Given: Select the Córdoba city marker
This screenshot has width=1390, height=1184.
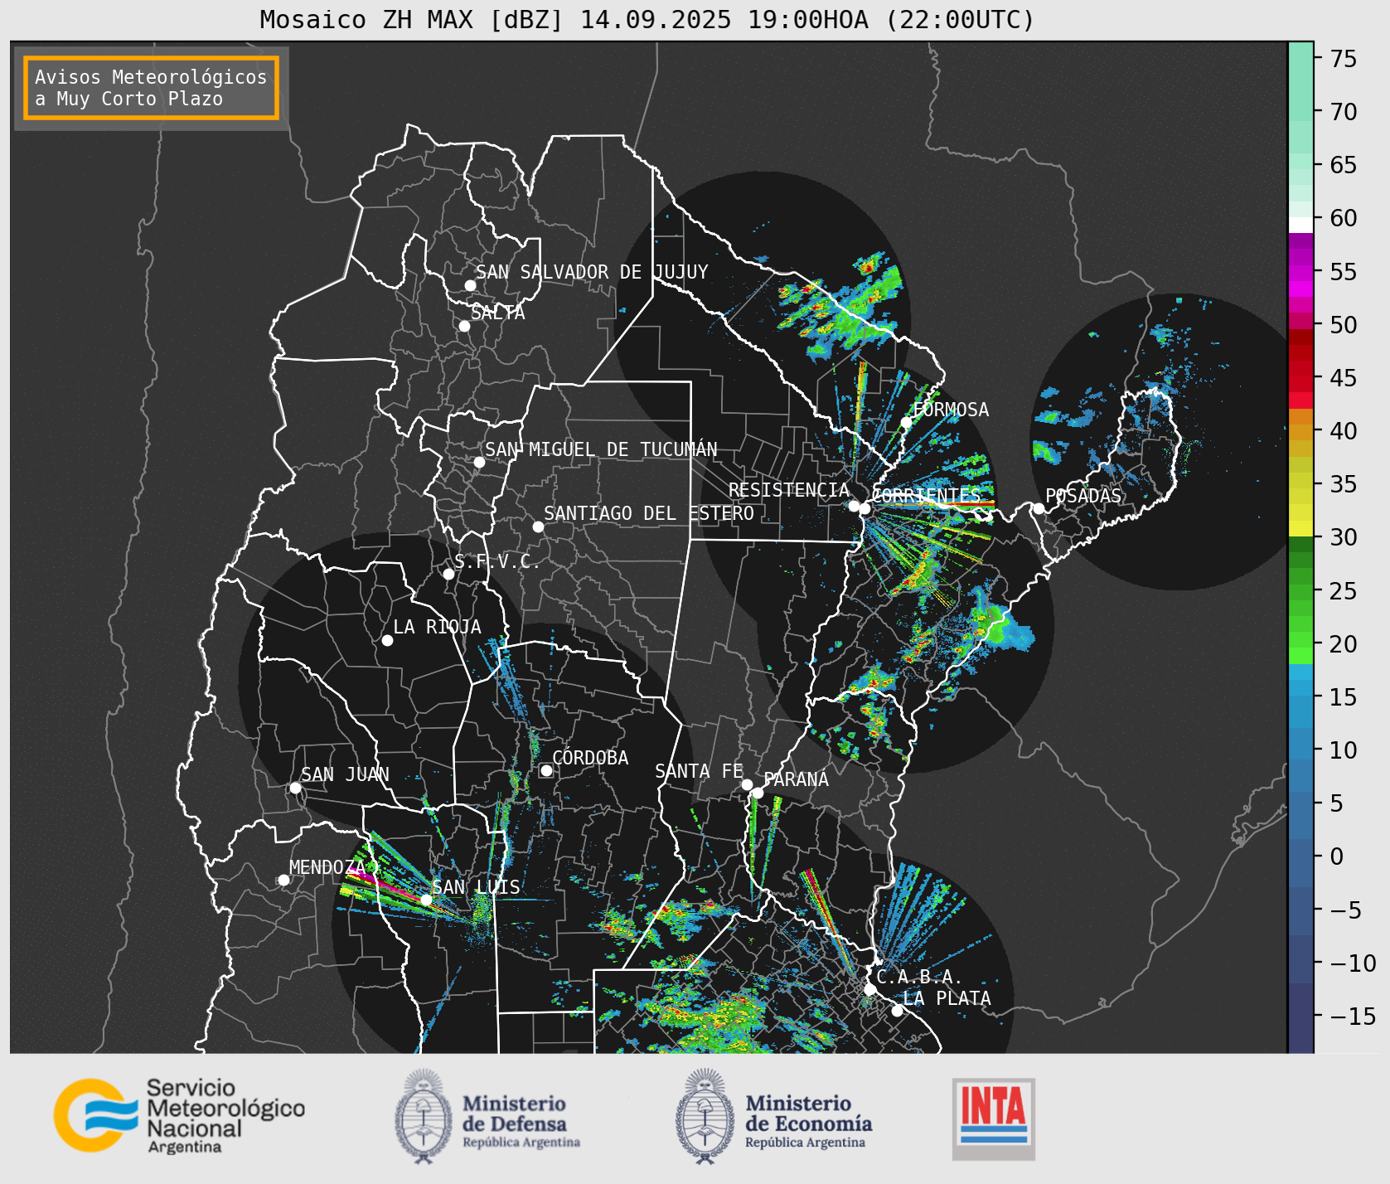Looking at the screenshot, I should pos(546,770).
